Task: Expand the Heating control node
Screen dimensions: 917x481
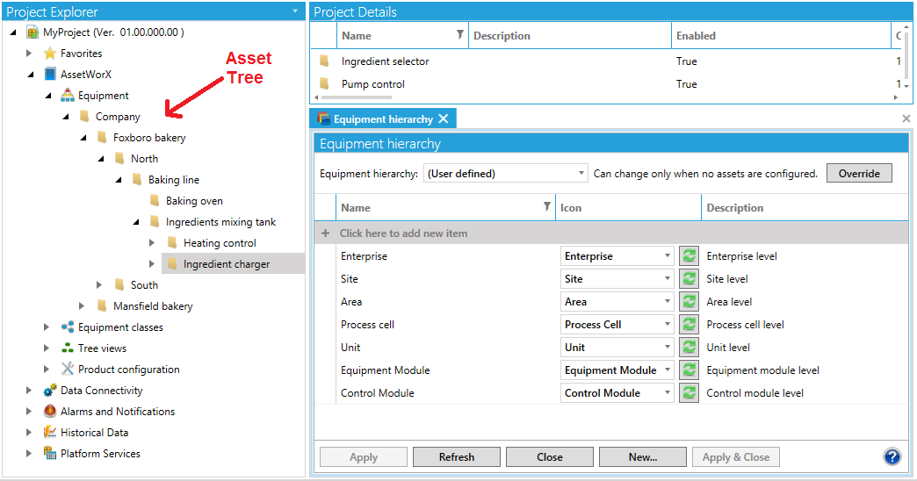Action: [x=152, y=243]
